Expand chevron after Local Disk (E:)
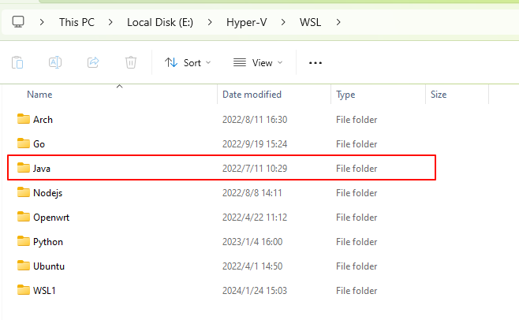The height and width of the screenshot is (320, 519). [x=210, y=21]
